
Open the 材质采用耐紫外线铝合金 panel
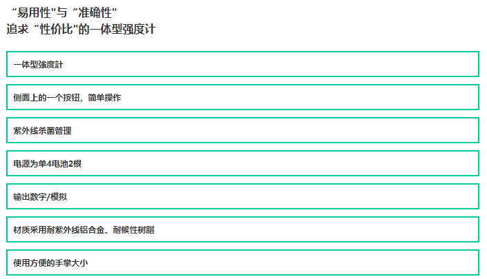point(242,229)
